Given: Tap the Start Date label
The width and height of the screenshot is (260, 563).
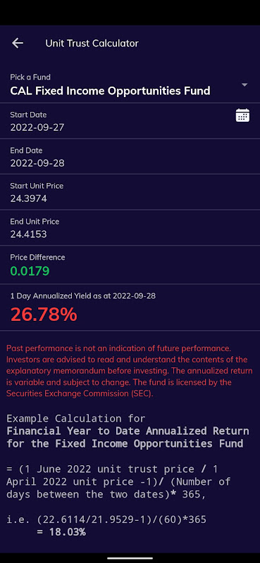Looking at the screenshot, I should coord(28,115).
